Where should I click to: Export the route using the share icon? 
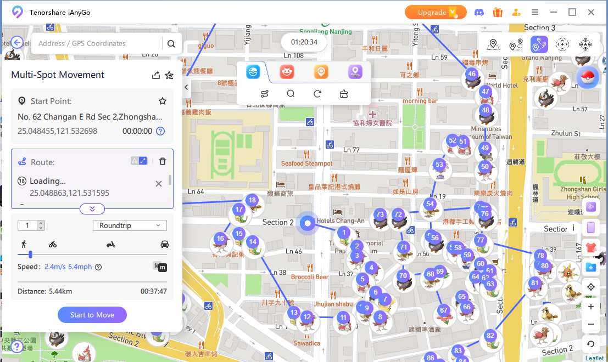tap(155, 75)
